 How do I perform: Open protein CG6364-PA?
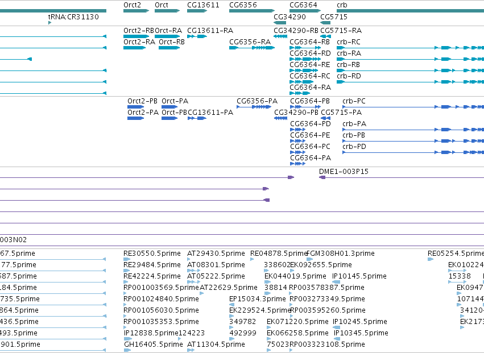(311, 158)
